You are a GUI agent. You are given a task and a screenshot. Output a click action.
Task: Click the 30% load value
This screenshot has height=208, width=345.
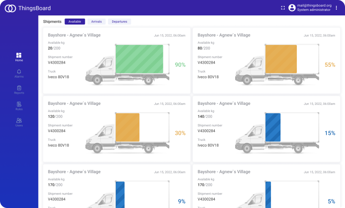(180, 133)
